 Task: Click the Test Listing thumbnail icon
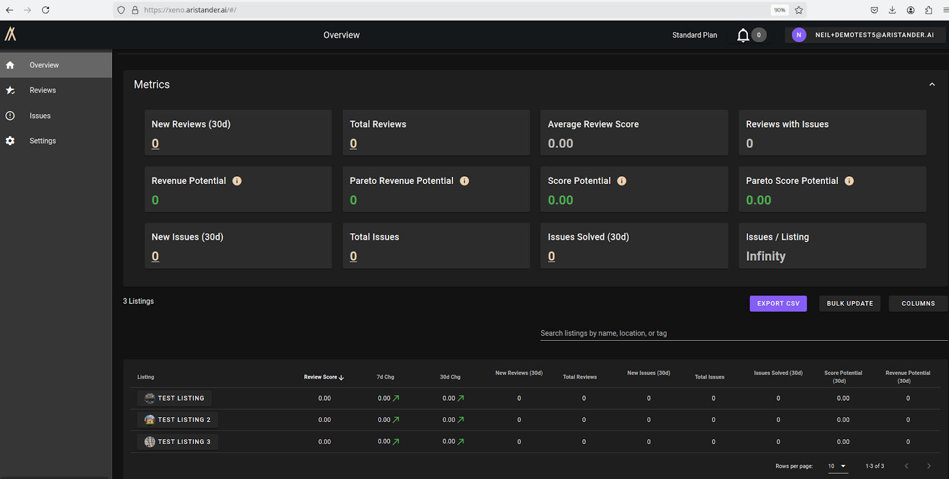pyautogui.click(x=149, y=398)
